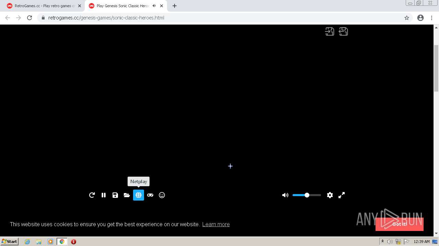
Task: Launch Internet Explorer from the taskbar
Action: (x=27, y=242)
